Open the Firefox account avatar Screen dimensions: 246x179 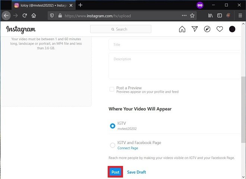pyautogui.click(x=228, y=16)
